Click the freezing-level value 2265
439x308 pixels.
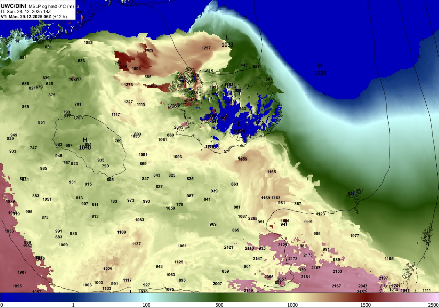[253, 218]
